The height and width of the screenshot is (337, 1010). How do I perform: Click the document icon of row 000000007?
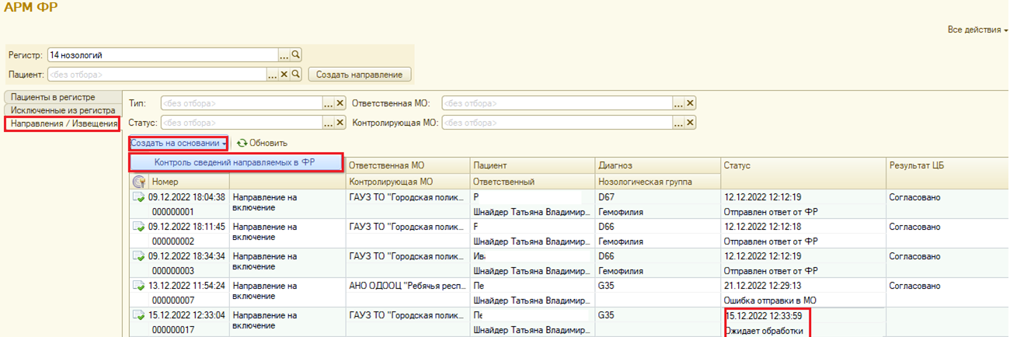tap(139, 286)
